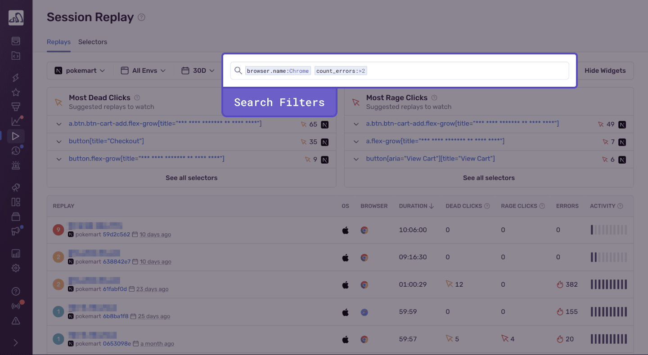
Task: Open Settings via the gear icon
Action: coord(16,268)
